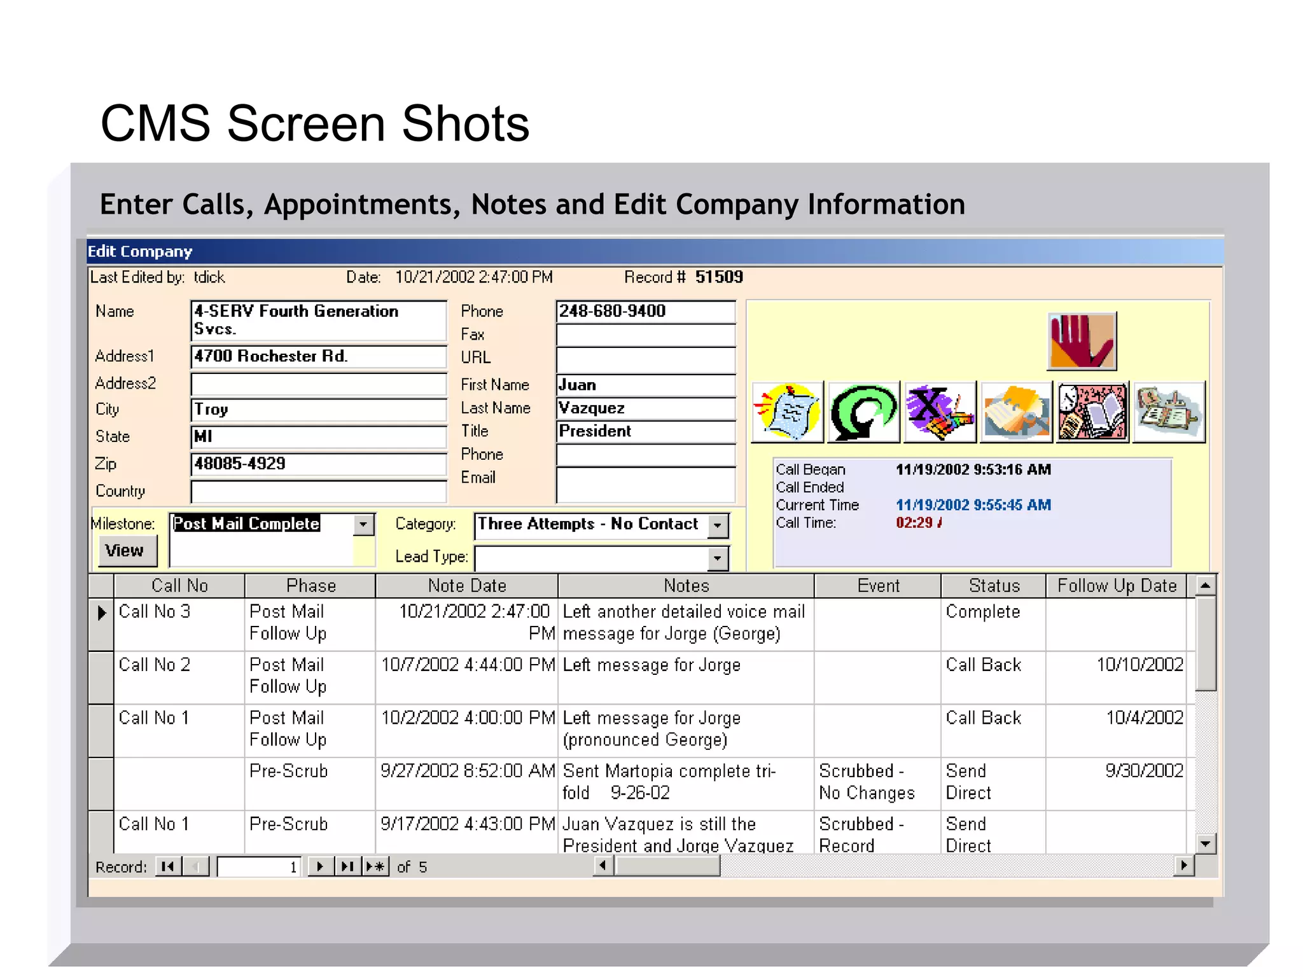The height and width of the screenshot is (977, 1303).
Task: Go to previous record in navigator
Action: point(196,866)
